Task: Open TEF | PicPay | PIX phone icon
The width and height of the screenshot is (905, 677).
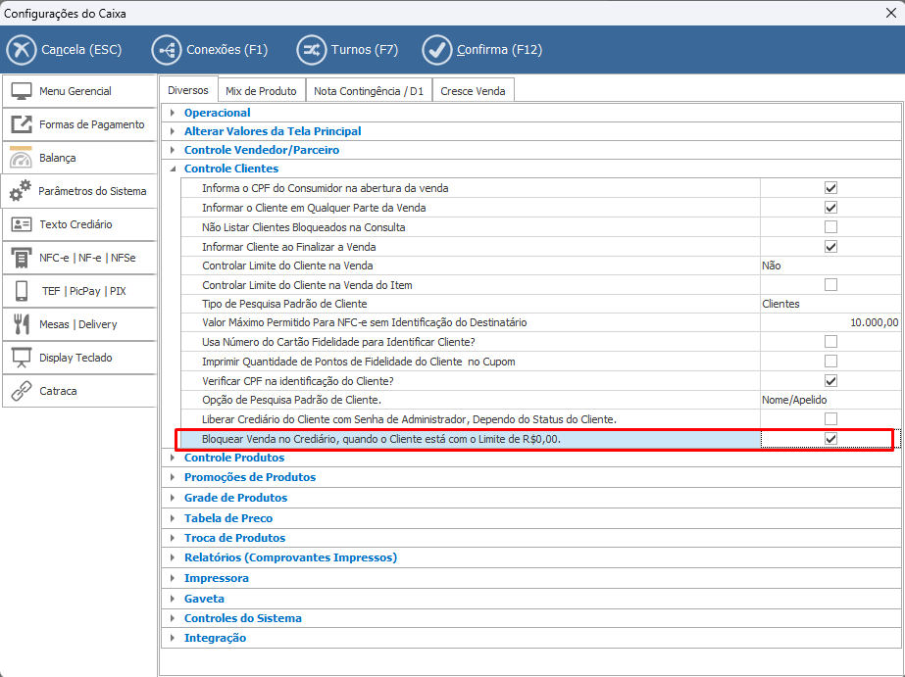Action: coord(22,291)
